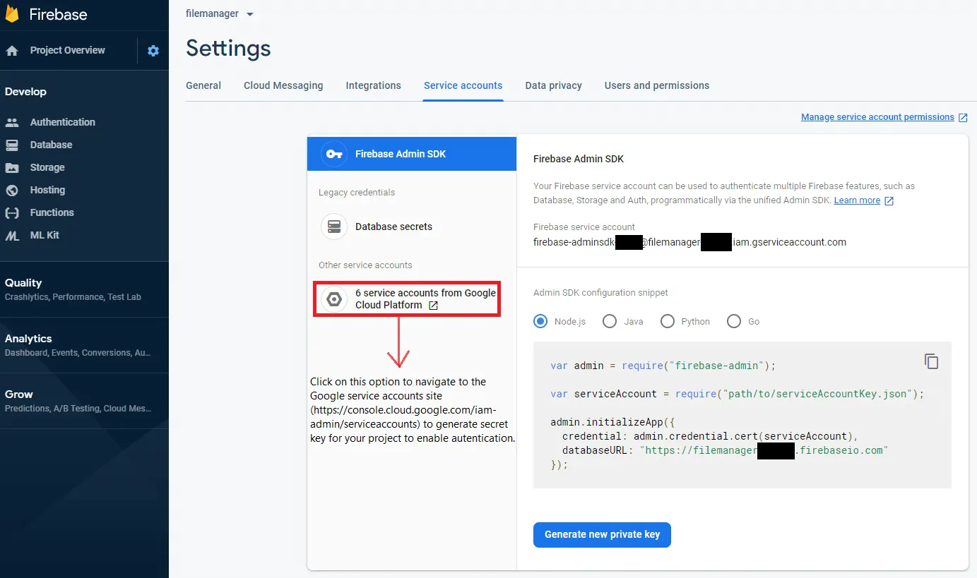Click the Firebase service account email text
The width and height of the screenshot is (977, 578).
point(689,242)
